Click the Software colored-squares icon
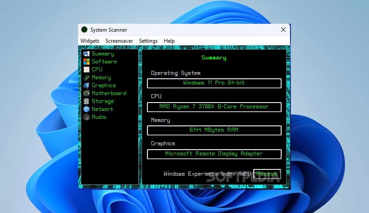The width and height of the screenshot is (369, 213). (x=87, y=62)
